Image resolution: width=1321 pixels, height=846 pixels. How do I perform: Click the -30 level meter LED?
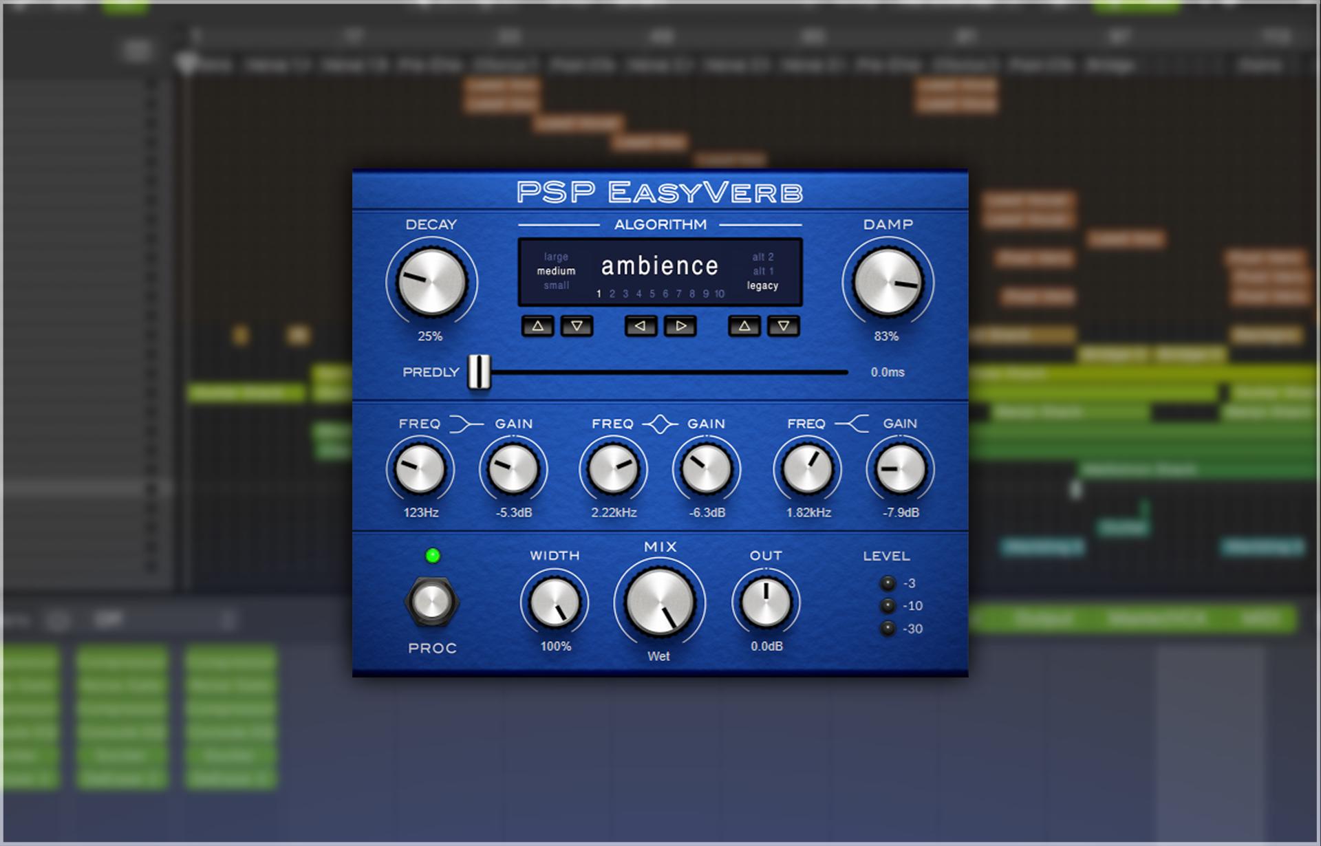tap(888, 629)
